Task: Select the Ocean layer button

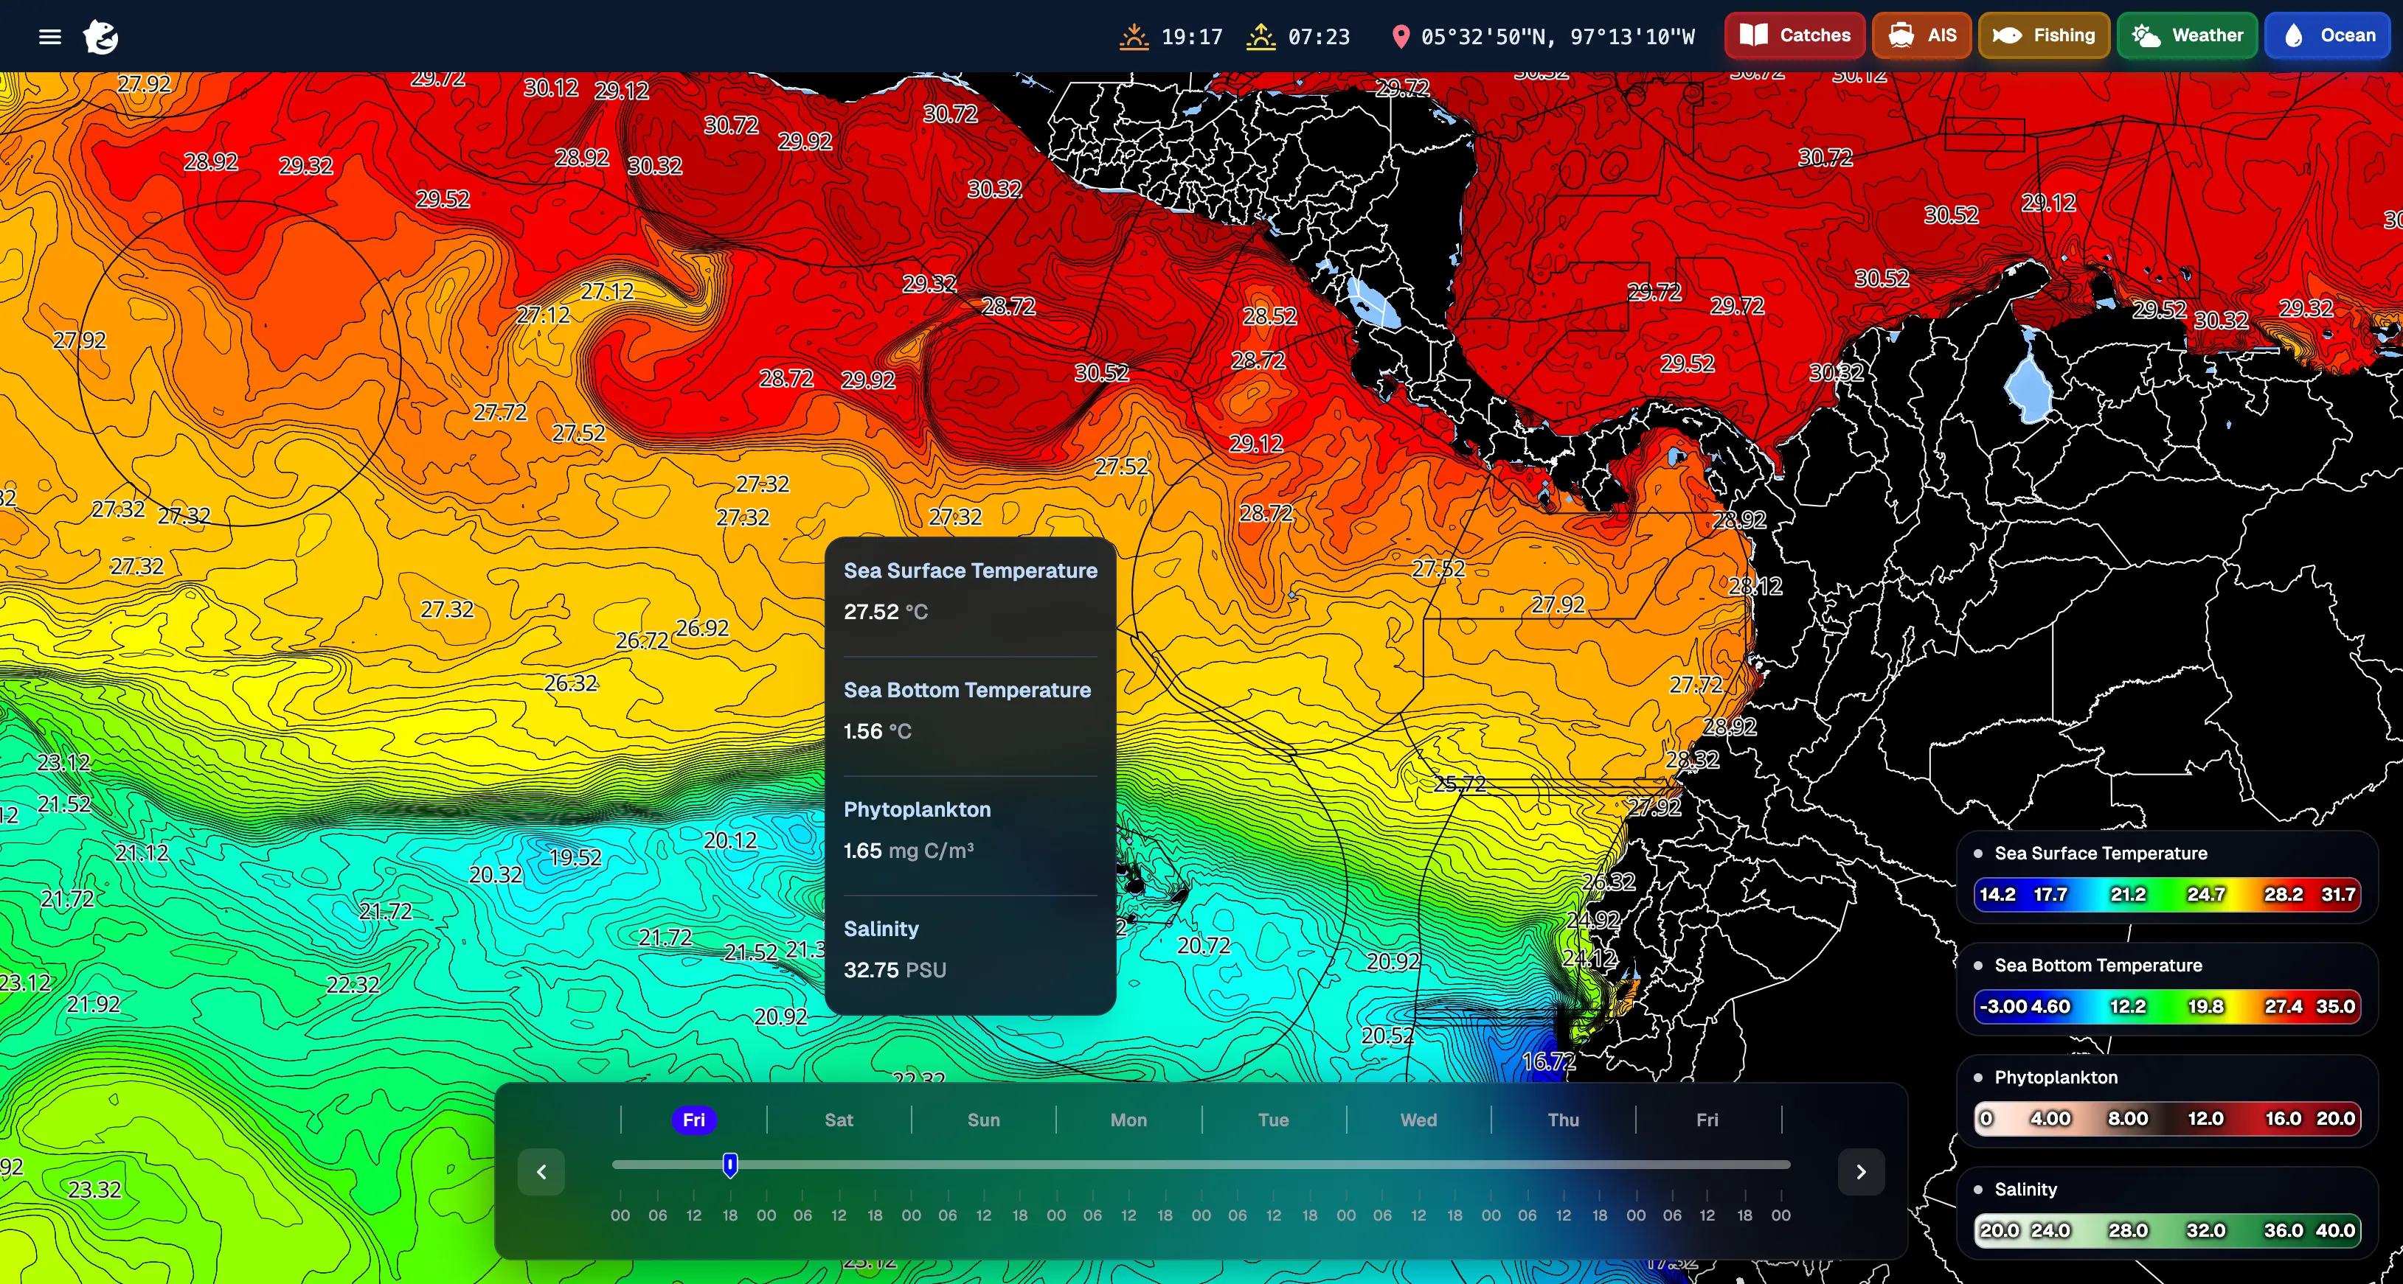Action: tap(2328, 35)
